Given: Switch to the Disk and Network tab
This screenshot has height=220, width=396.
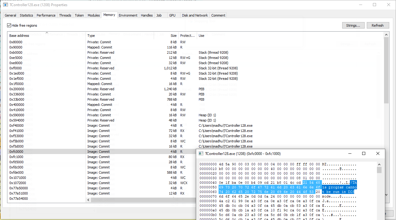Looking at the screenshot, I should [195, 15].
